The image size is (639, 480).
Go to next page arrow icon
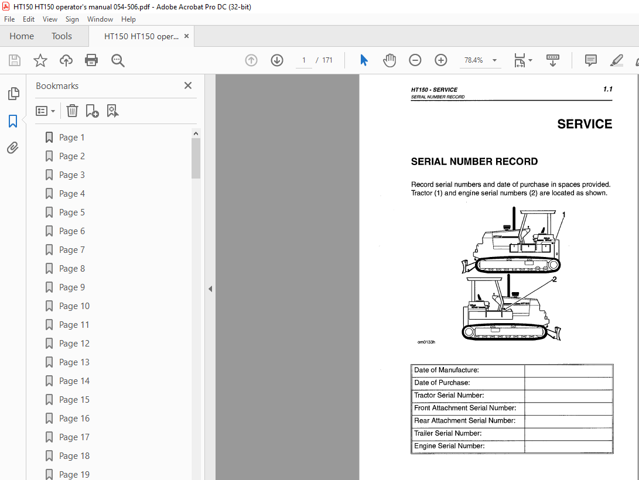coord(277,60)
